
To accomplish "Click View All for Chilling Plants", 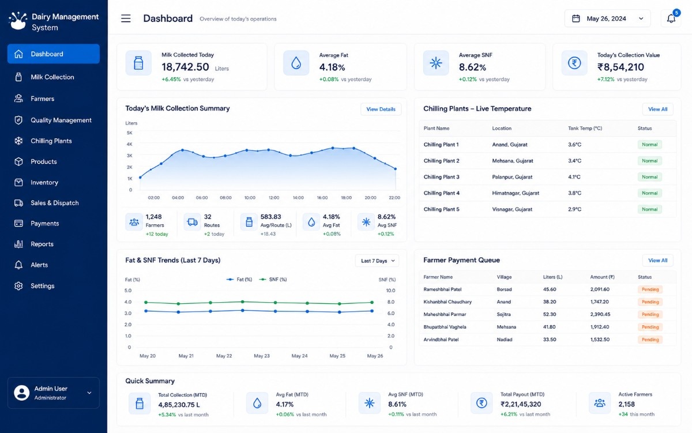I will [x=657, y=109].
